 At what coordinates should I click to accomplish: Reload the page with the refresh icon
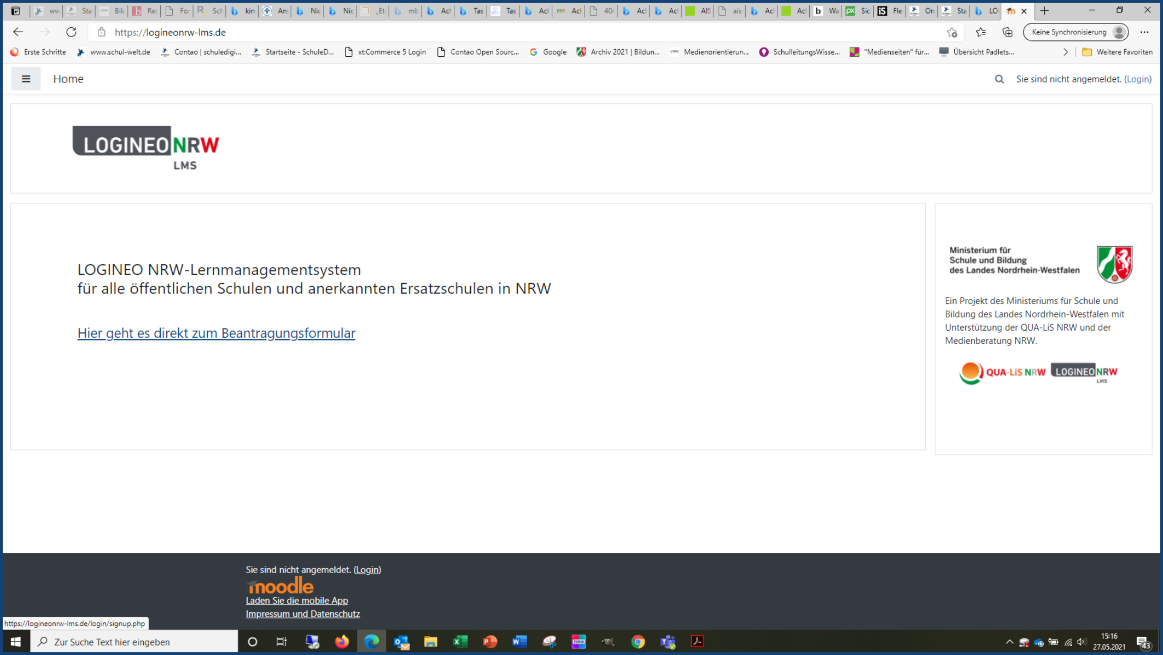[71, 32]
